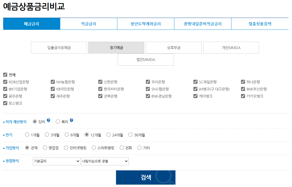Open the 청년도약계좌금리 tab
The image size is (292, 187).
[146, 23]
